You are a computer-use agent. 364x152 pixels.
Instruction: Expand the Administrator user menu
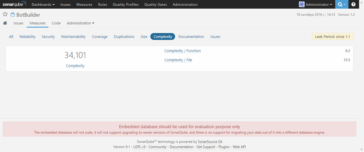[316, 5]
